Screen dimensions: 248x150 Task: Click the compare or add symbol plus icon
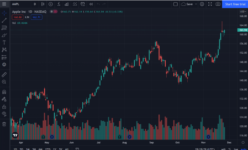pos(50,4)
